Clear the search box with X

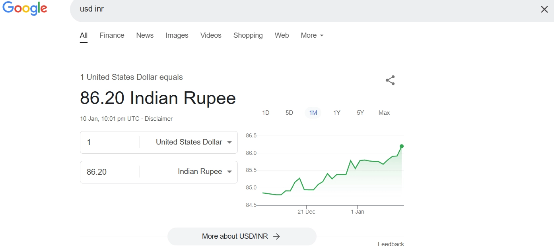544,9
